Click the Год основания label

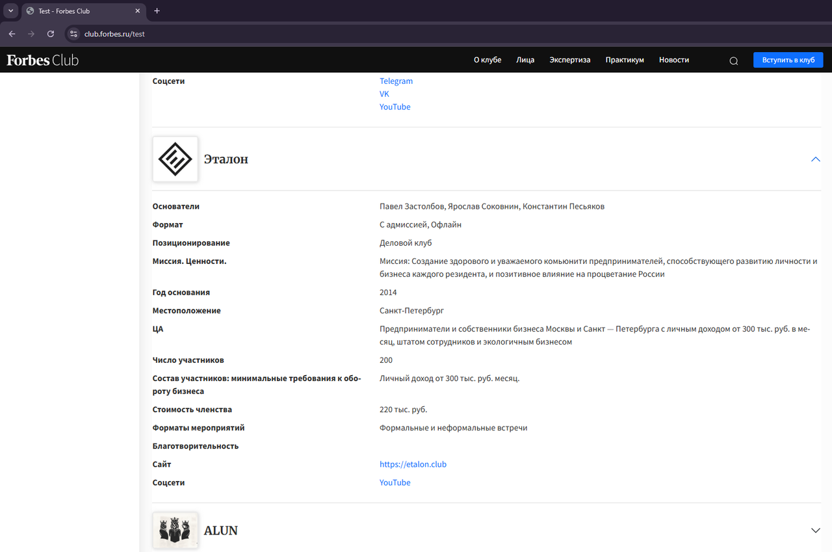coord(181,293)
